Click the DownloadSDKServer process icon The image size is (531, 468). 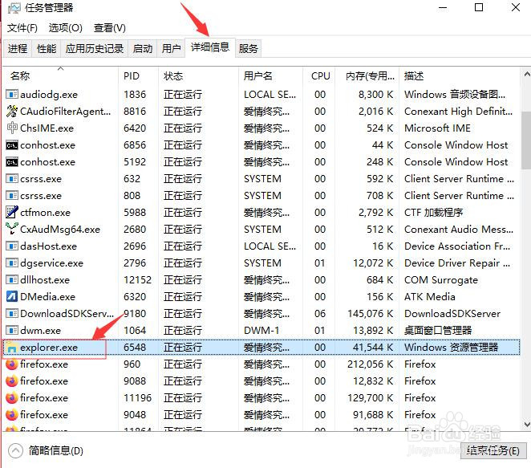tap(12, 313)
